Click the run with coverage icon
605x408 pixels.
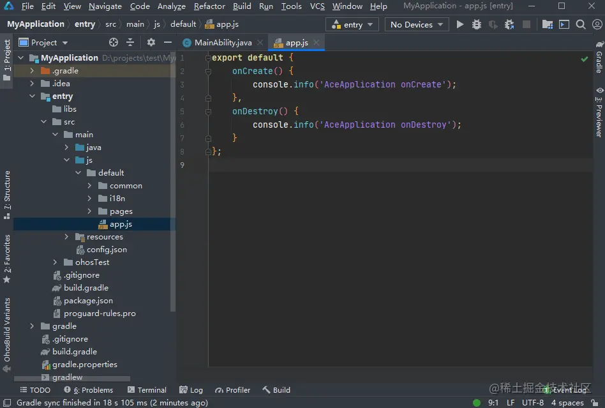point(493,24)
